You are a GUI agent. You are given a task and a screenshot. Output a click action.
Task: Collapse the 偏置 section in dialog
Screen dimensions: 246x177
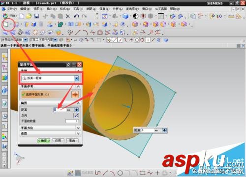coord(78,103)
